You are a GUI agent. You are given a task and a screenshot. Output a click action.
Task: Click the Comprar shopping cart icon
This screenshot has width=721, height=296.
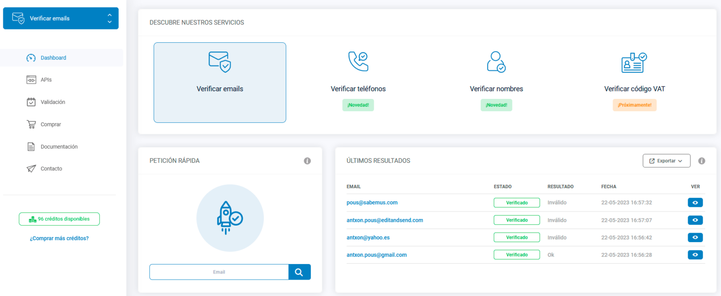point(31,124)
